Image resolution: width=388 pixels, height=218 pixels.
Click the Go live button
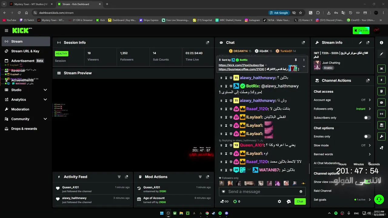coord(361,31)
